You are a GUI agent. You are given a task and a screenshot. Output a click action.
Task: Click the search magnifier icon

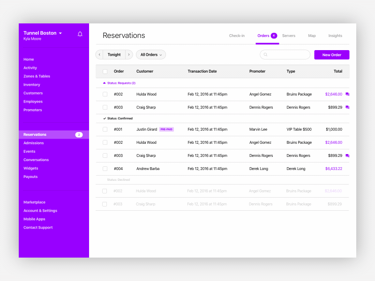pyautogui.click(x=266, y=55)
